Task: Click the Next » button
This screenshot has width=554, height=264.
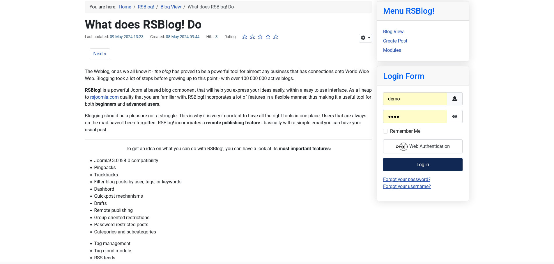Action: click(x=100, y=54)
